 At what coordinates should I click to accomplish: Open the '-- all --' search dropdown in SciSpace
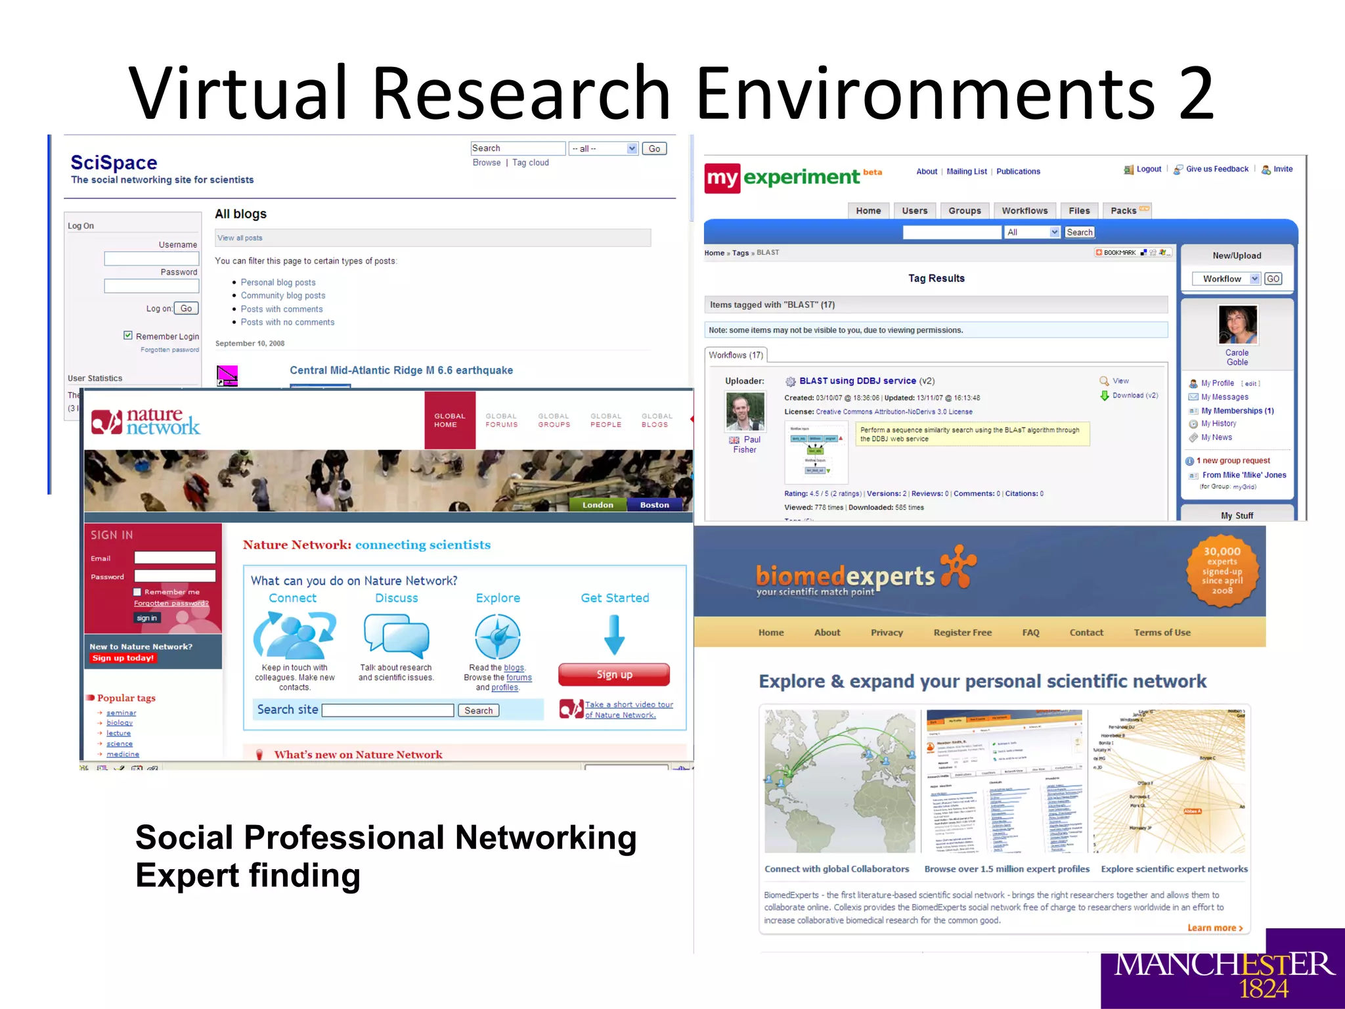point(603,148)
